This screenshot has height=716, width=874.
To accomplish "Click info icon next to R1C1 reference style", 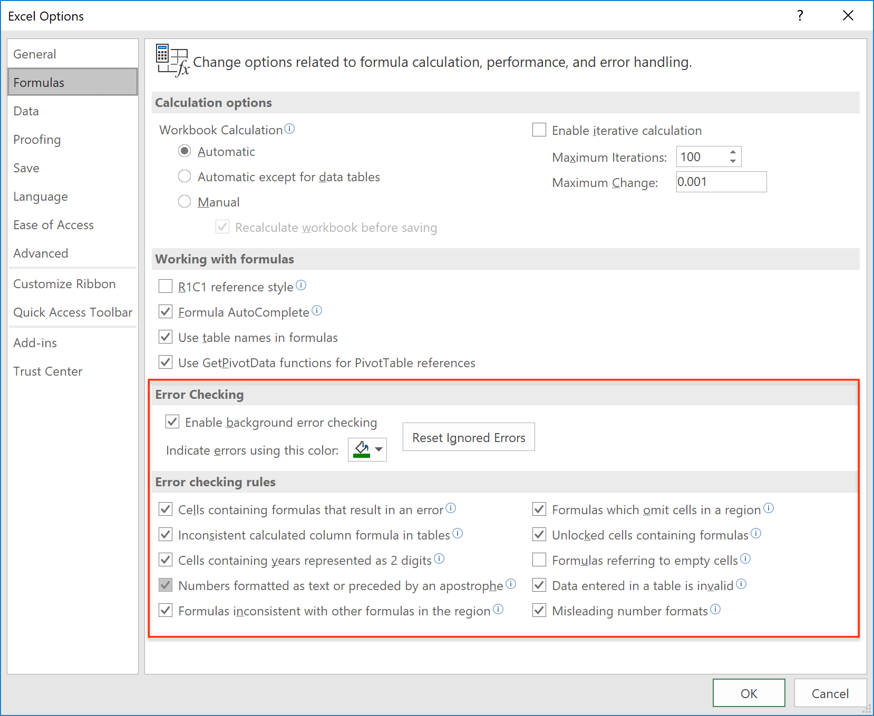I will pos(301,285).
